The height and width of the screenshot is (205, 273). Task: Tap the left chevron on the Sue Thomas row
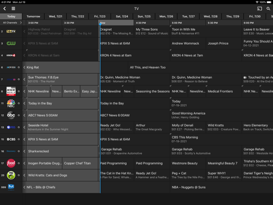click(x=24, y=79)
